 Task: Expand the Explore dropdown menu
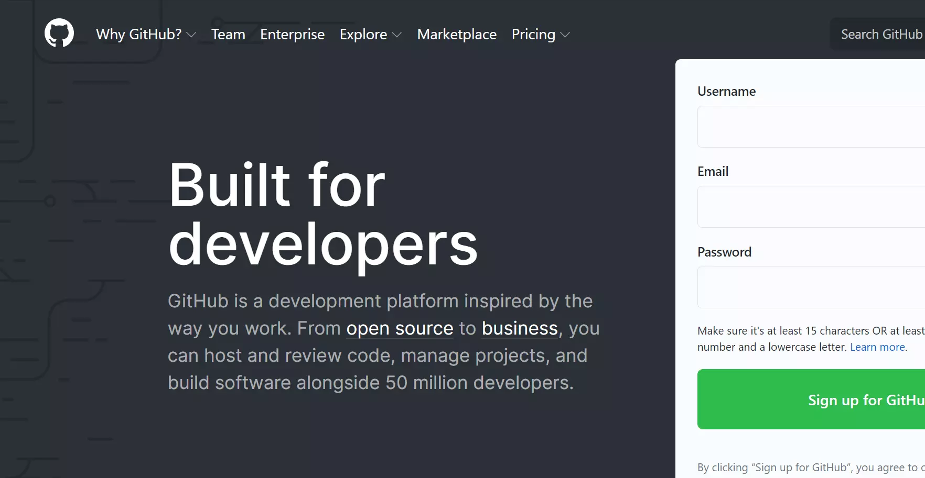coord(371,35)
